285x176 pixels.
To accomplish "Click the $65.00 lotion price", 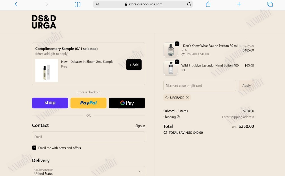I will 249,65.
